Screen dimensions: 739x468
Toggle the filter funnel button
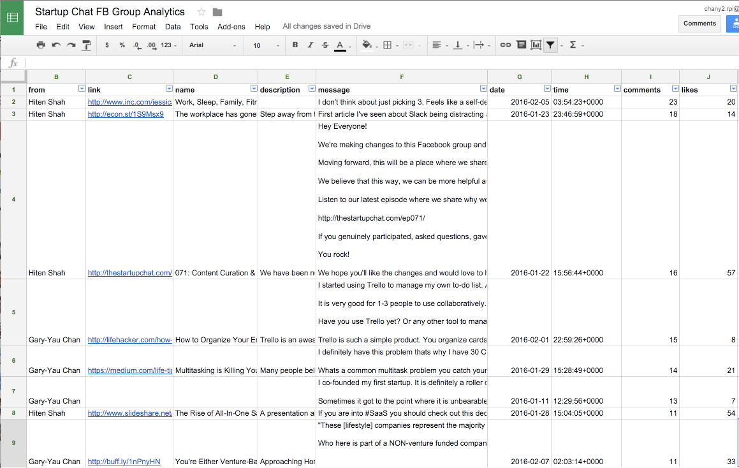550,45
